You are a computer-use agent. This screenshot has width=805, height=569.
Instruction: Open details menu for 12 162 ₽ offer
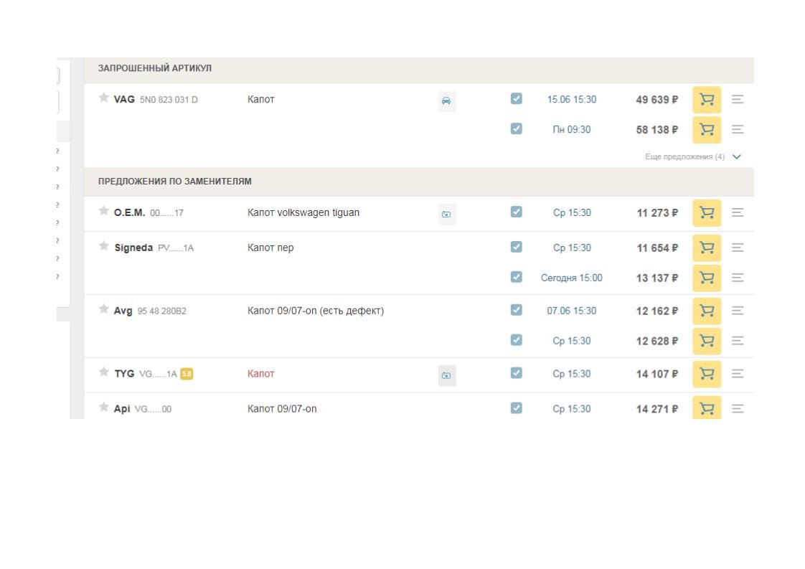pos(738,311)
